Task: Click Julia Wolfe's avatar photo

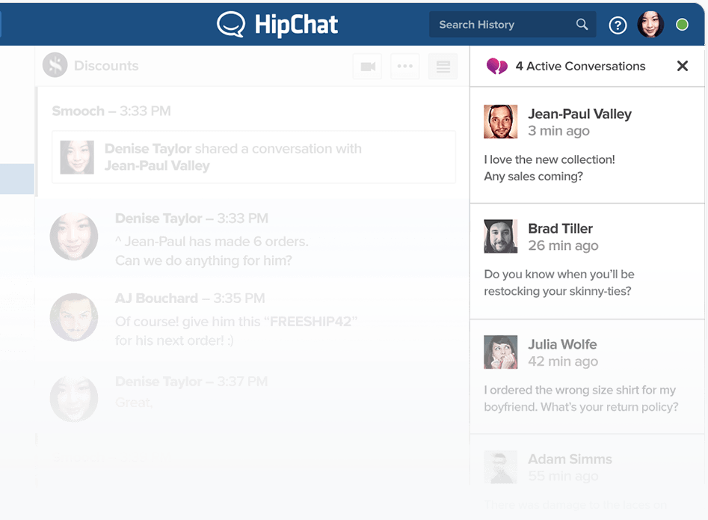Action: pos(501,352)
